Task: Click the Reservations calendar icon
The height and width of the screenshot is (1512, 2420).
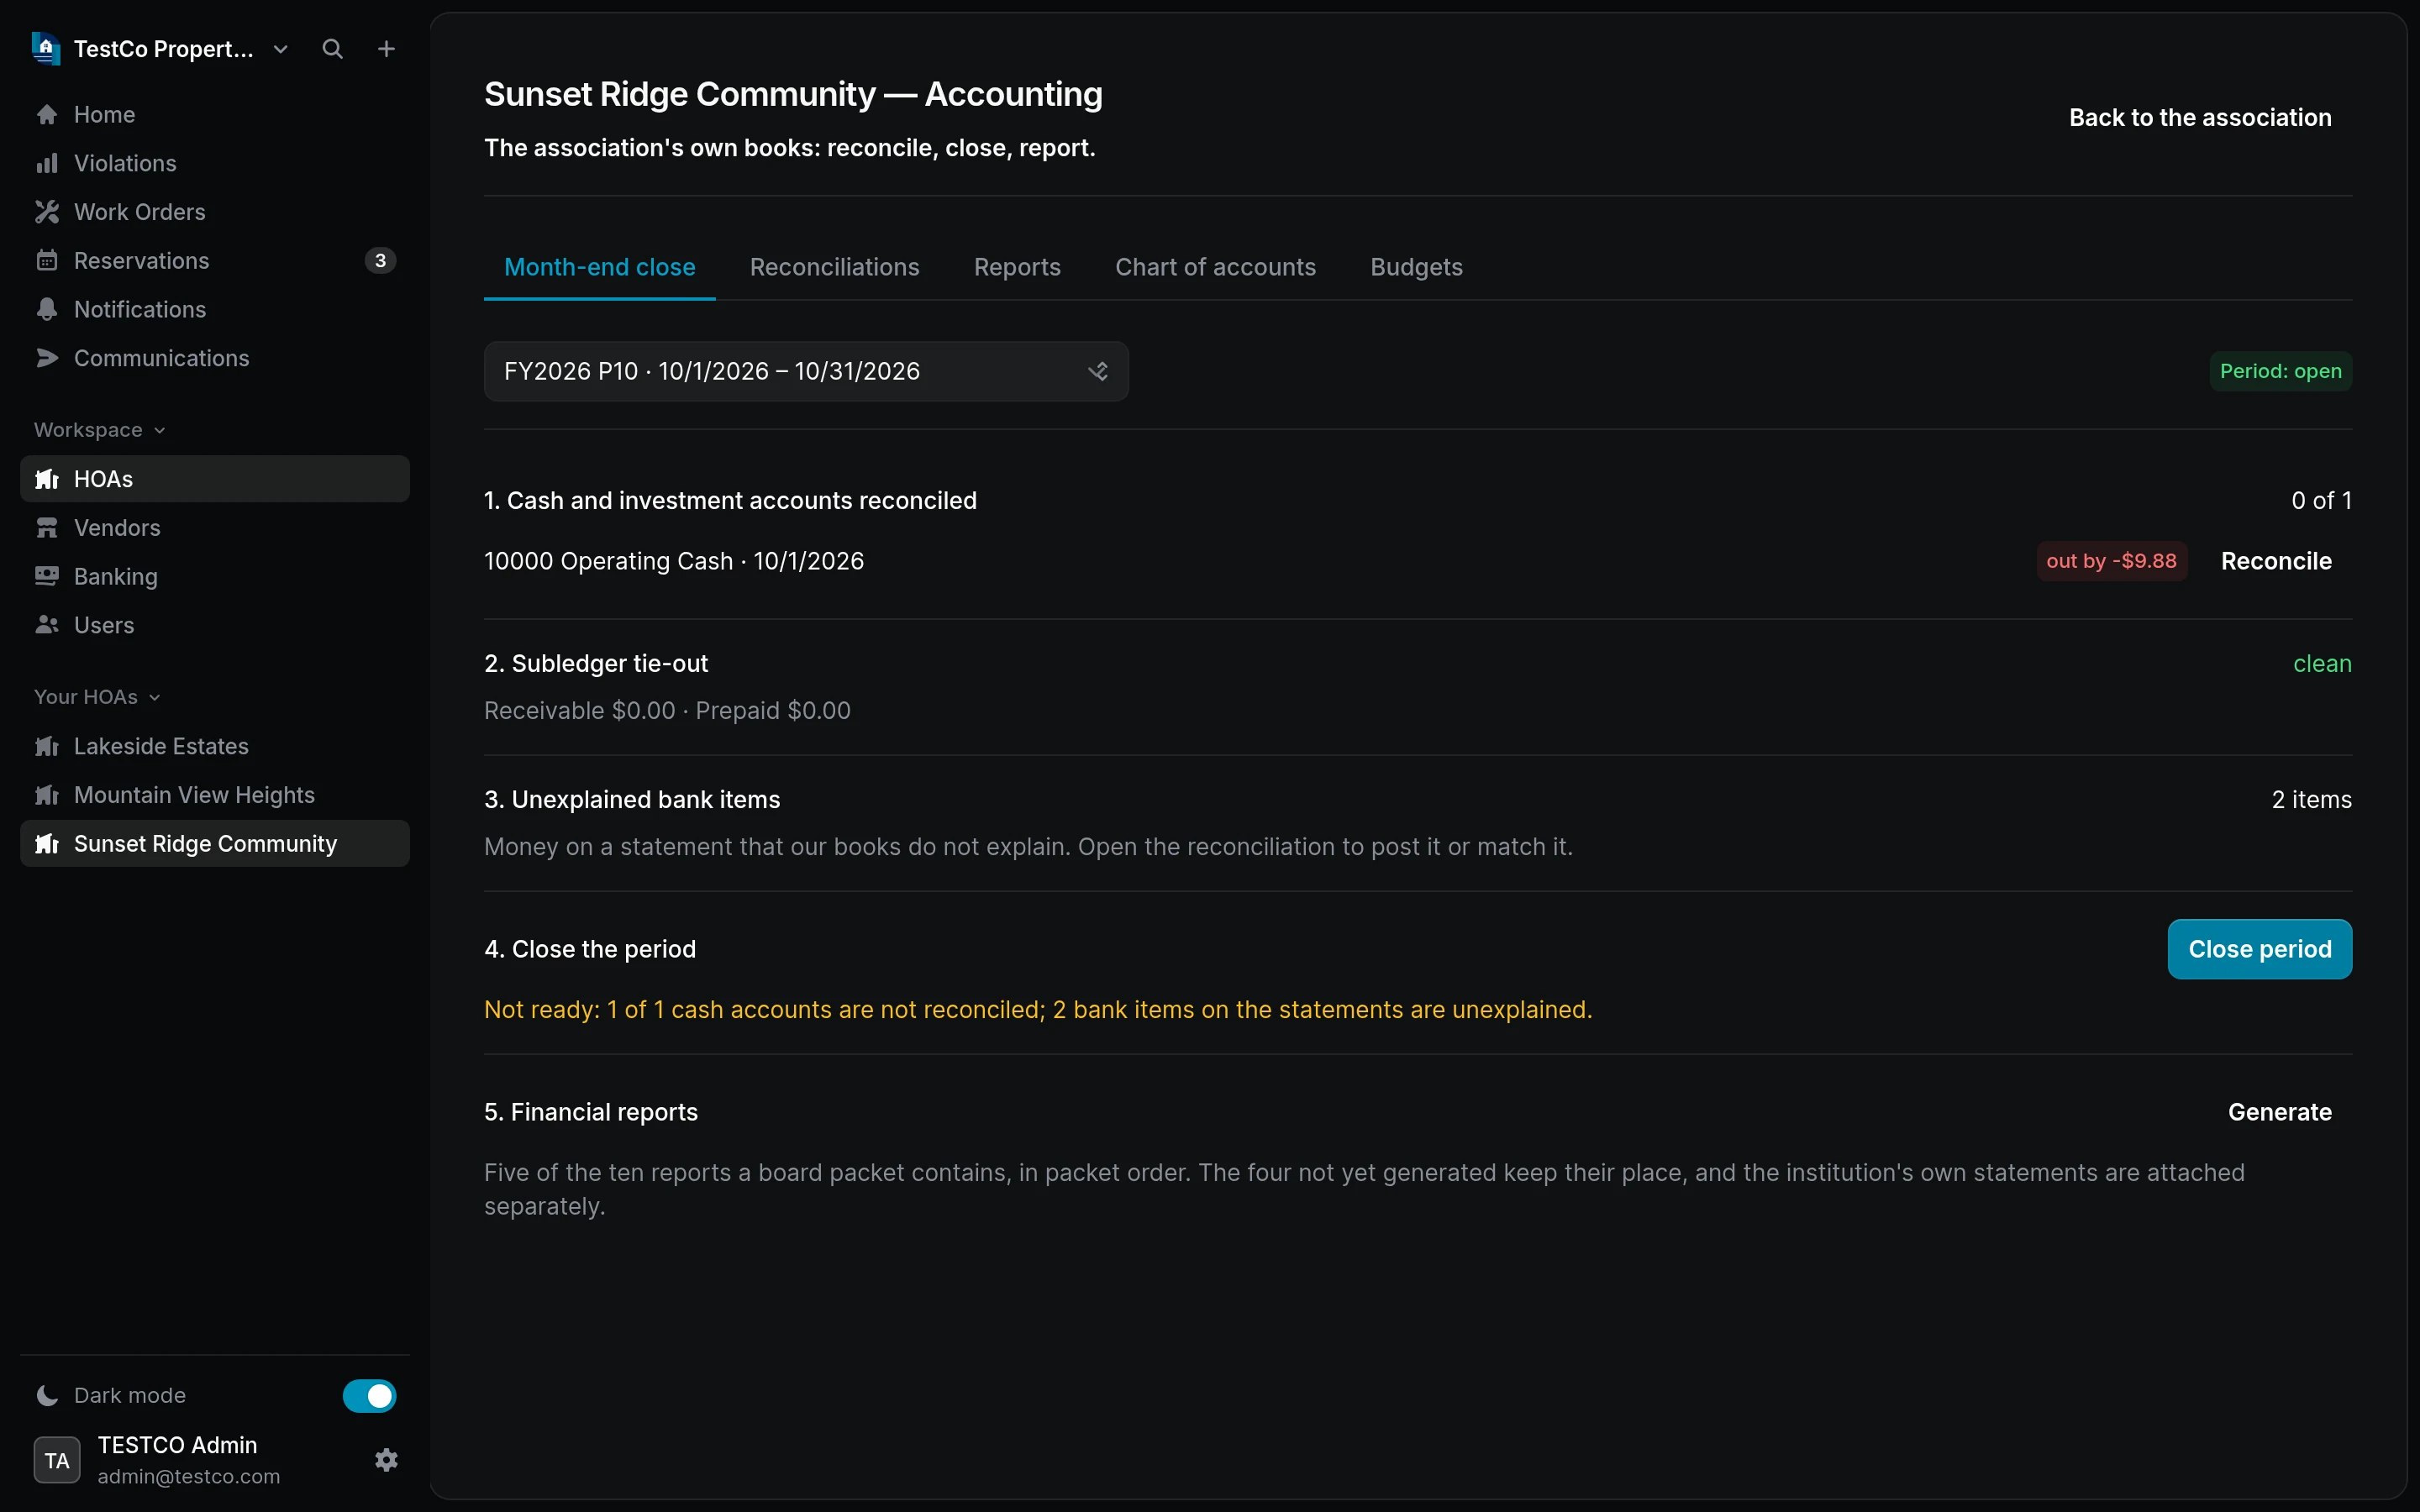Action: [x=47, y=261]
